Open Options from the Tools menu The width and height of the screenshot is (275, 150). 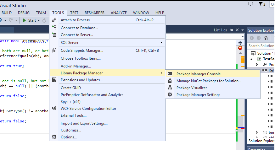click(x=69, y=137)
